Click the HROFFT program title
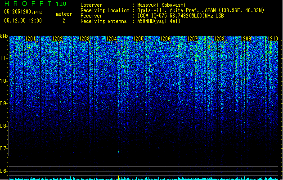Viewport: 283px width, 180px height. pos(28,4)
